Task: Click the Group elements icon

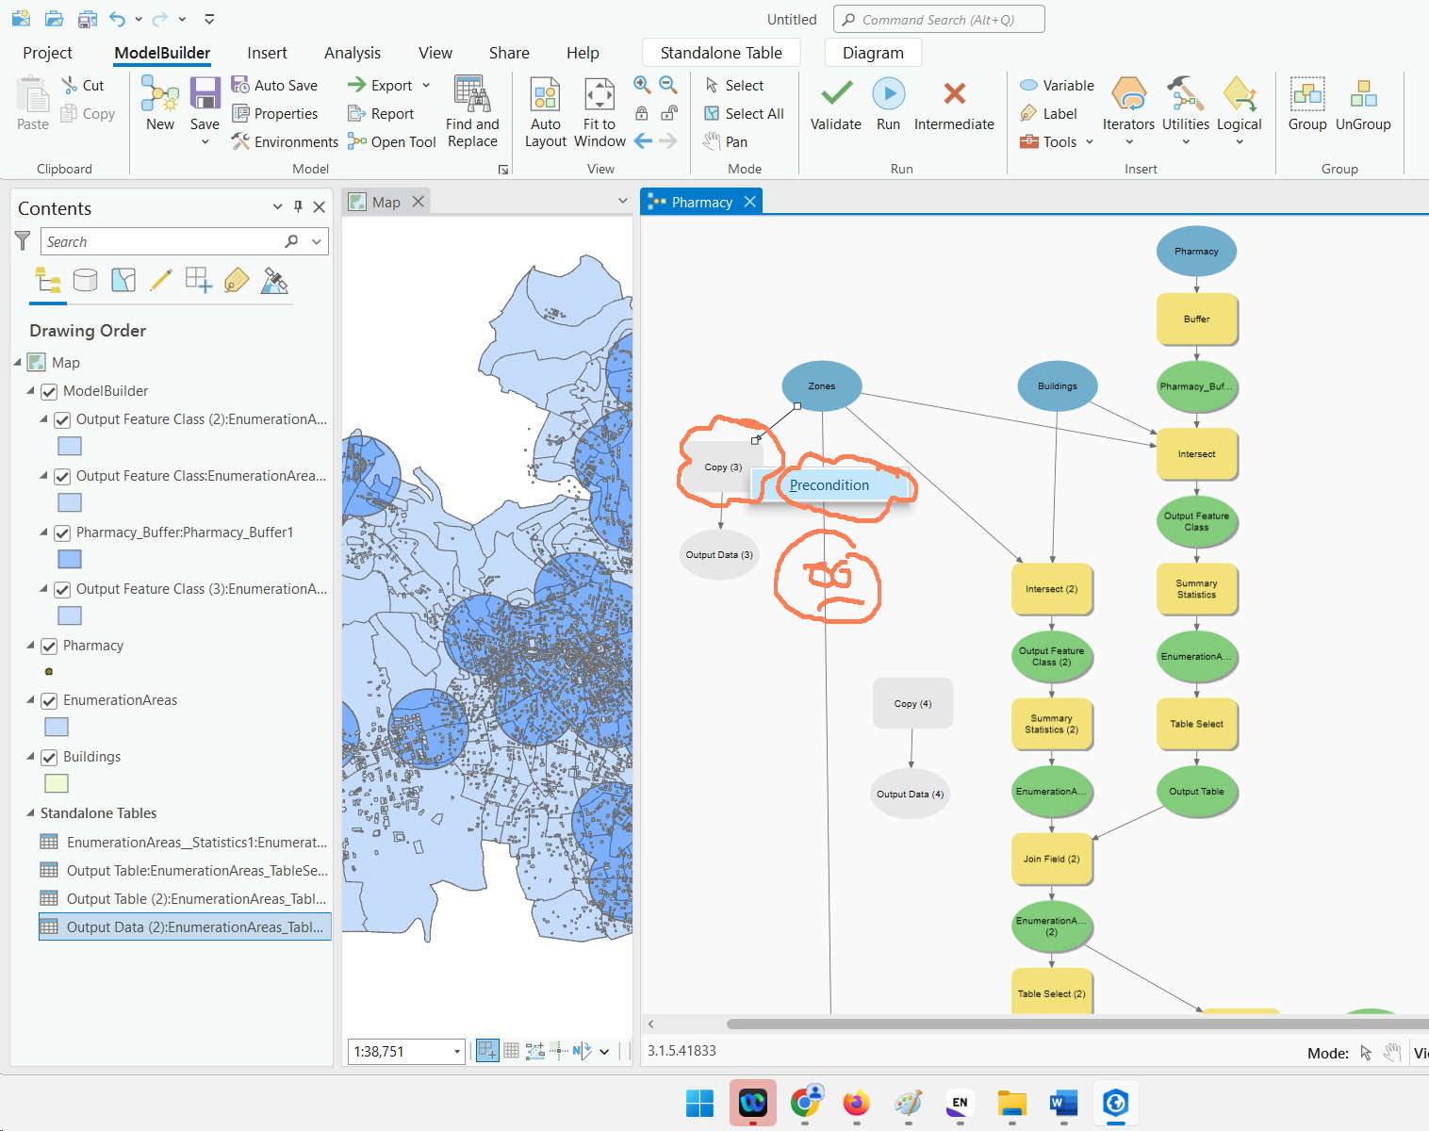Action: [1307, 94]
